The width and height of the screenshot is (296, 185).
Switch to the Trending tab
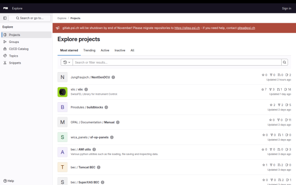89,50
